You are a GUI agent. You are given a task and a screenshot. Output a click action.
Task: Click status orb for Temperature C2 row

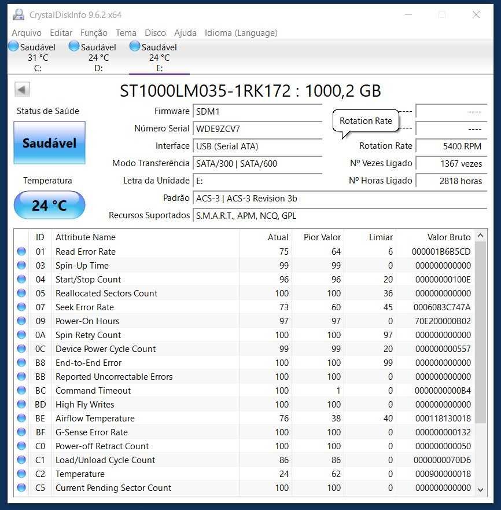(x=21, y=474)
